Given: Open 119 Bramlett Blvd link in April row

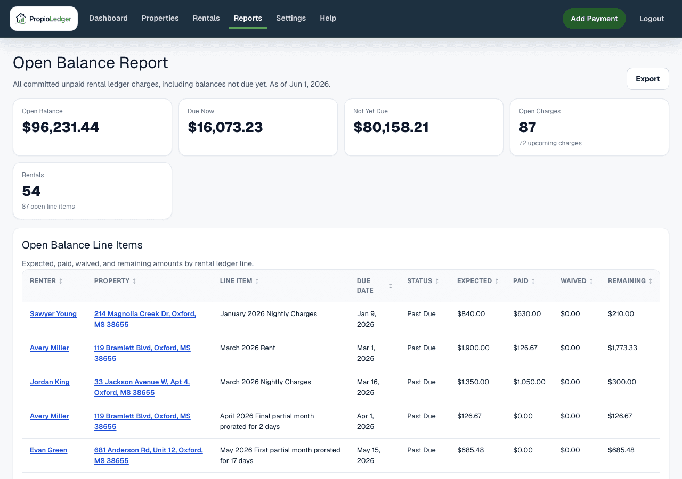Looking at the screenshot, I should (x=142, y=422).
